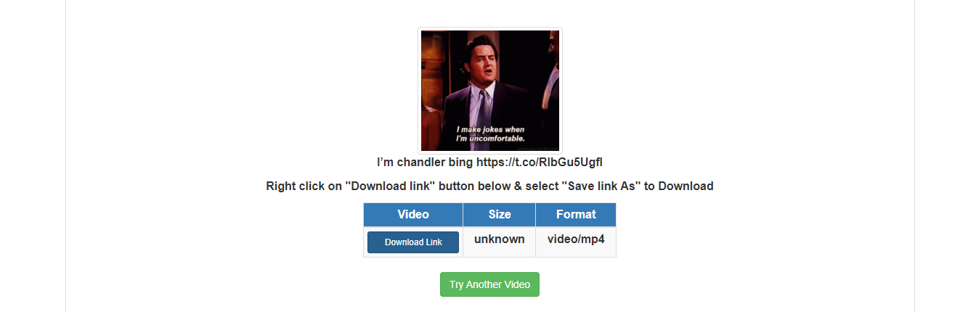
Task: Click the video/mp4 format table cell
Action: coord(576,242)
